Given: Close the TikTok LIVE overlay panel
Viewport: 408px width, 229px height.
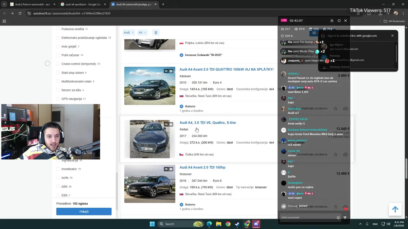Looking at the screenshot, I should tap(346, 20).
